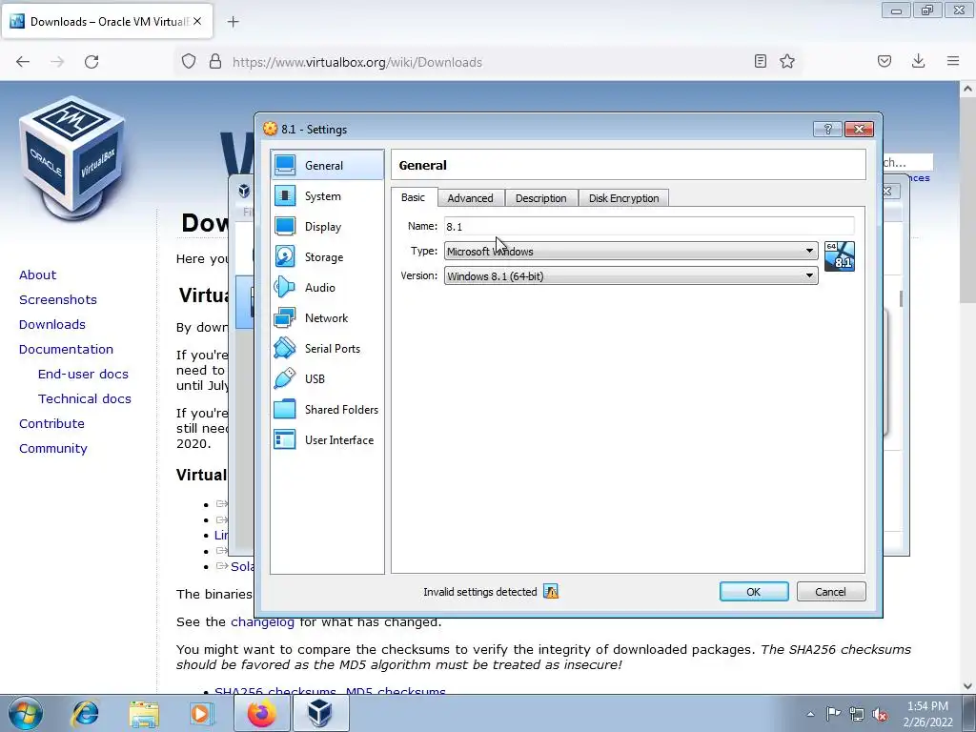Viewport: 976px width, 732px height.
Task: Switch to the Disk Encryption tab
Action: click(623, 198)
